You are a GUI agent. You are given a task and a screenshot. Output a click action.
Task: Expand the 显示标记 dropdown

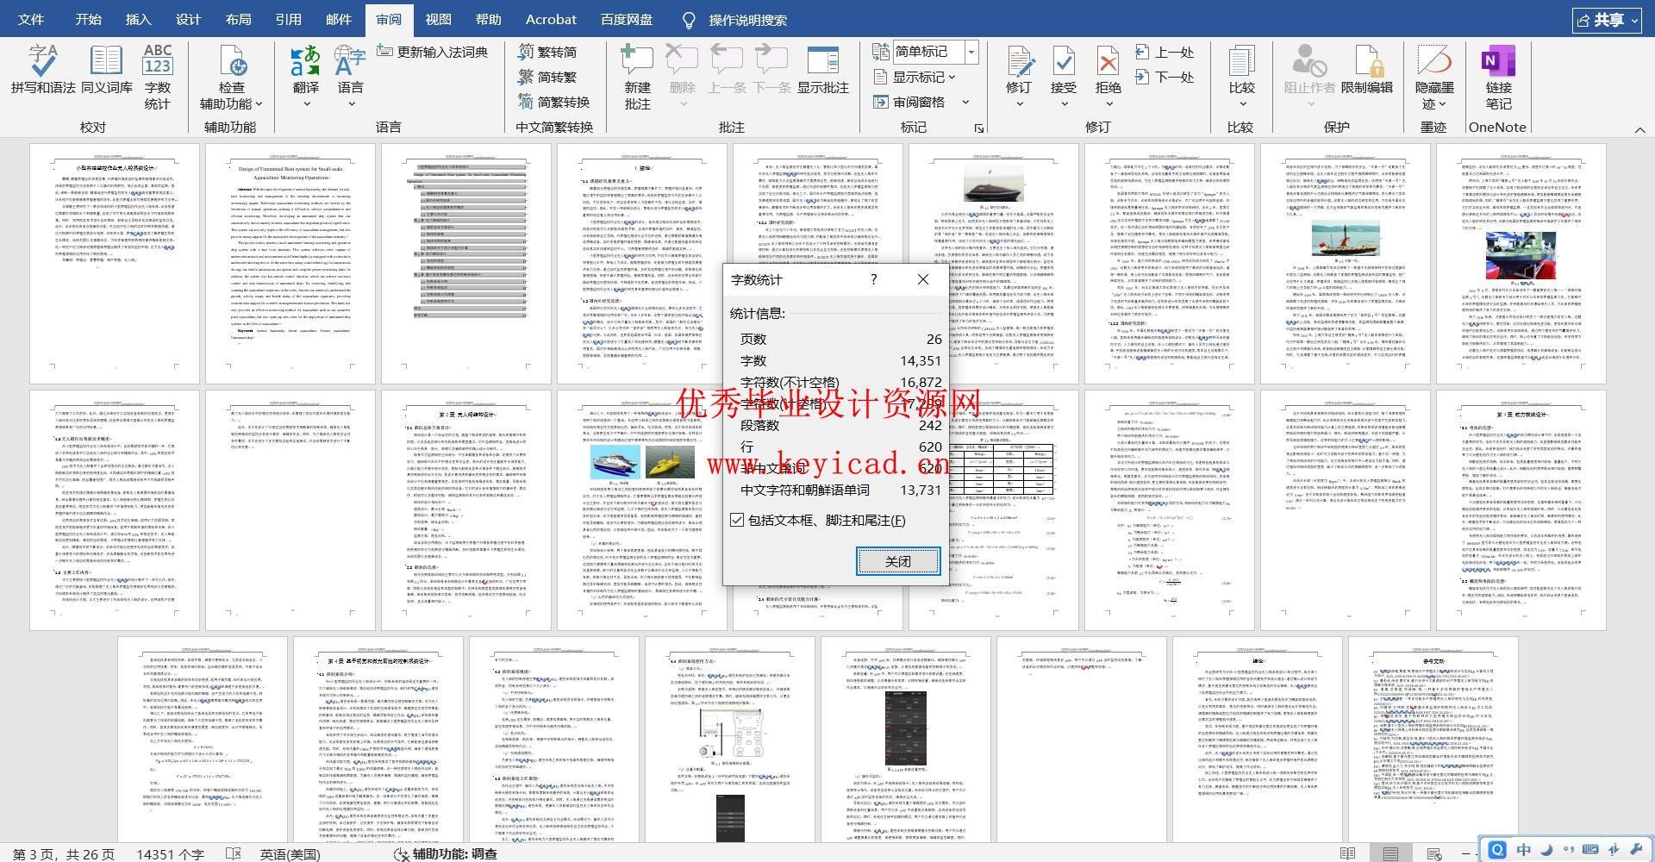pyautogui.click(x=952, y=78)
